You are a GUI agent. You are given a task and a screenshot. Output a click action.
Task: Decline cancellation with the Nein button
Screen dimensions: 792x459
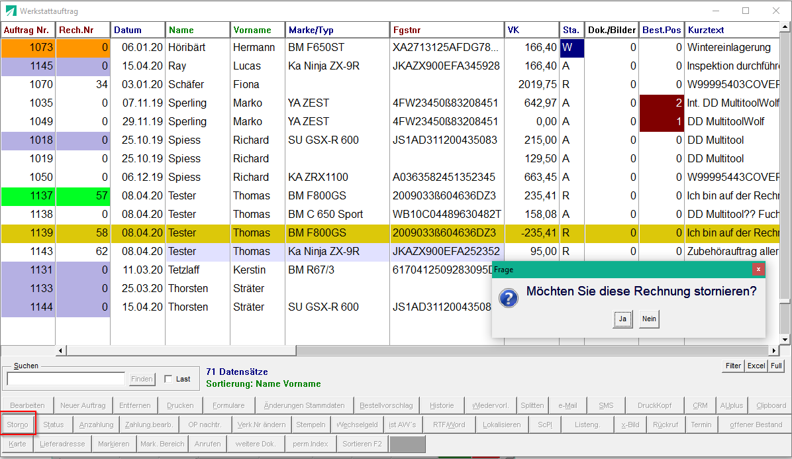649,319
